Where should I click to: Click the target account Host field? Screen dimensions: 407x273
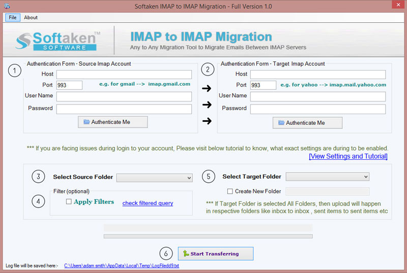pos(318,74)
